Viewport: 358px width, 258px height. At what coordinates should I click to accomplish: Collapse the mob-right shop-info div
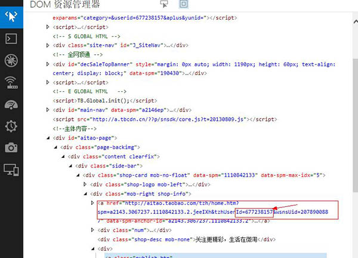tap(85, 194)
